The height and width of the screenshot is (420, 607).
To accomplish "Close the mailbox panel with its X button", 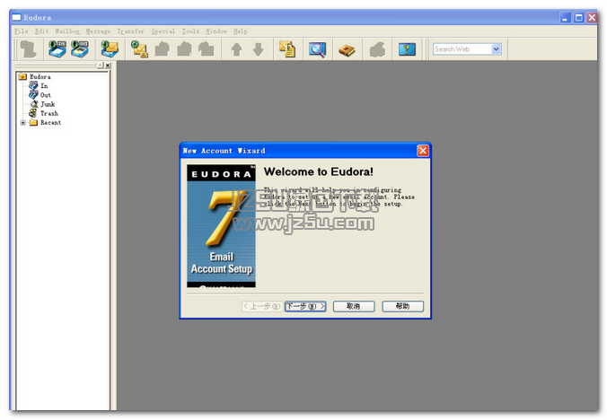I will pyautogui.click(x=108, y=66).
